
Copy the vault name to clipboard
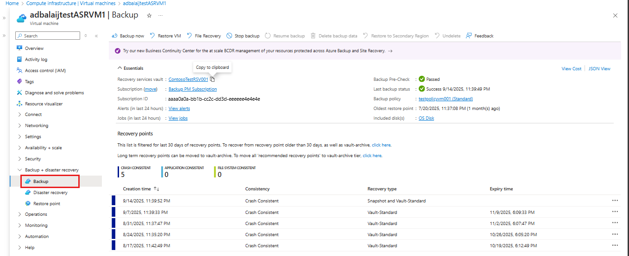(x=213, y=79)
